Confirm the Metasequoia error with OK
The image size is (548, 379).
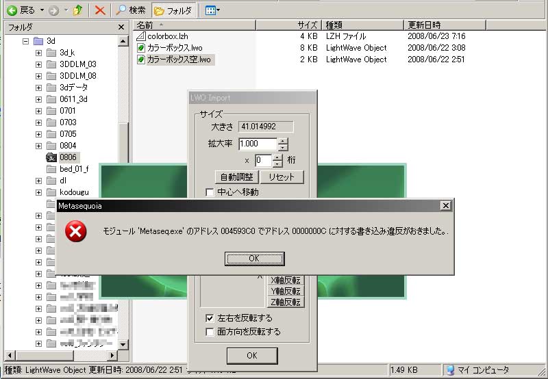point(254,259)
